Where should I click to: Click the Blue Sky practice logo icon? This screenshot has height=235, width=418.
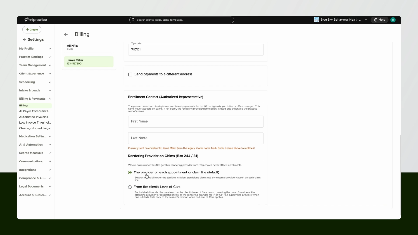317,20
